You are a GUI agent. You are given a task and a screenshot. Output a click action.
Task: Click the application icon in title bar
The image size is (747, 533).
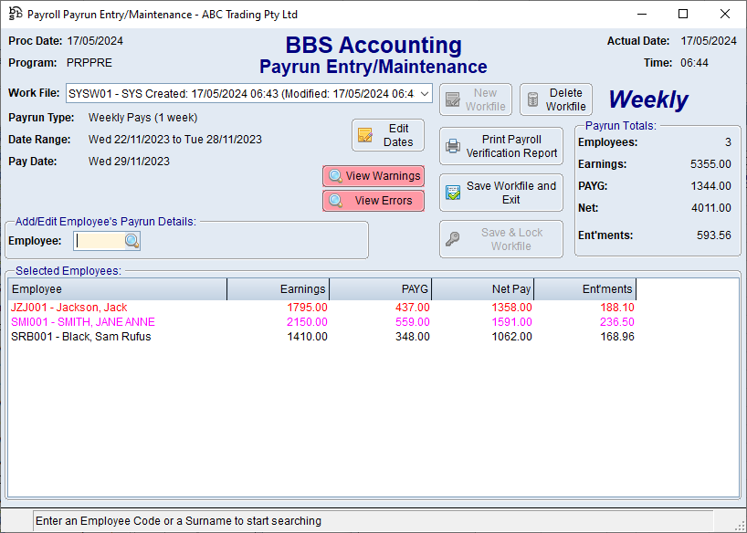tap(15, 15)
